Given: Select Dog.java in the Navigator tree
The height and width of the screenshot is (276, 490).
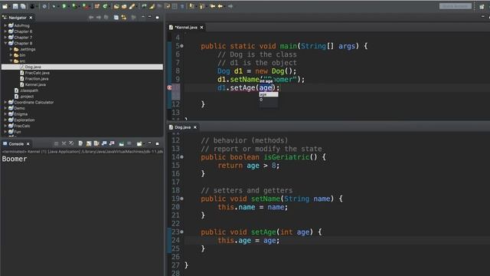Looking at the screenshot, I should tap(82, 67).
